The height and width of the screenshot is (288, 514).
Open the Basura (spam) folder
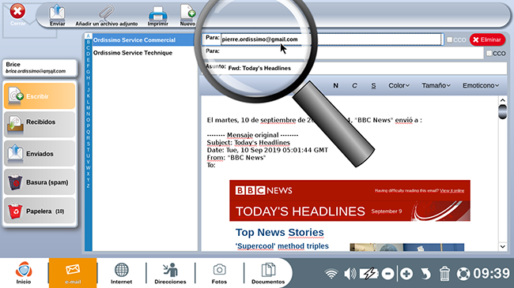(40, 182)
